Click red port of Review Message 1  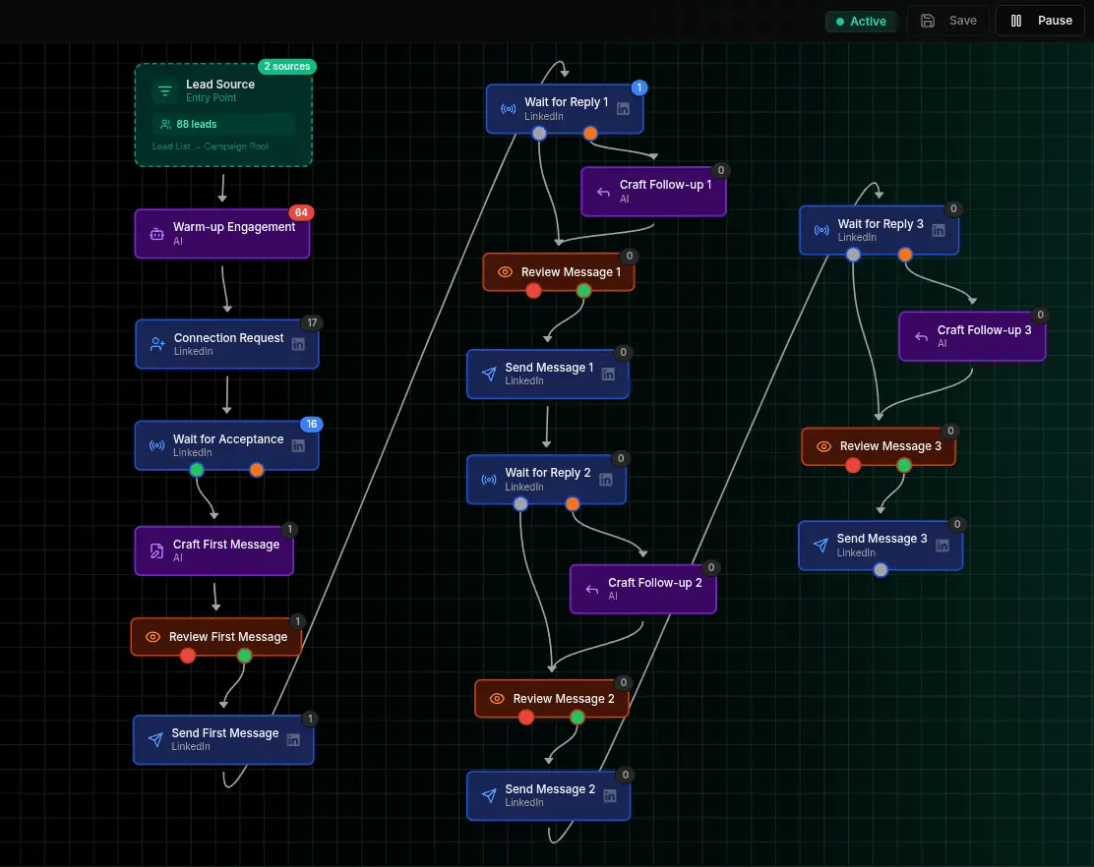[x=534, y=291]
